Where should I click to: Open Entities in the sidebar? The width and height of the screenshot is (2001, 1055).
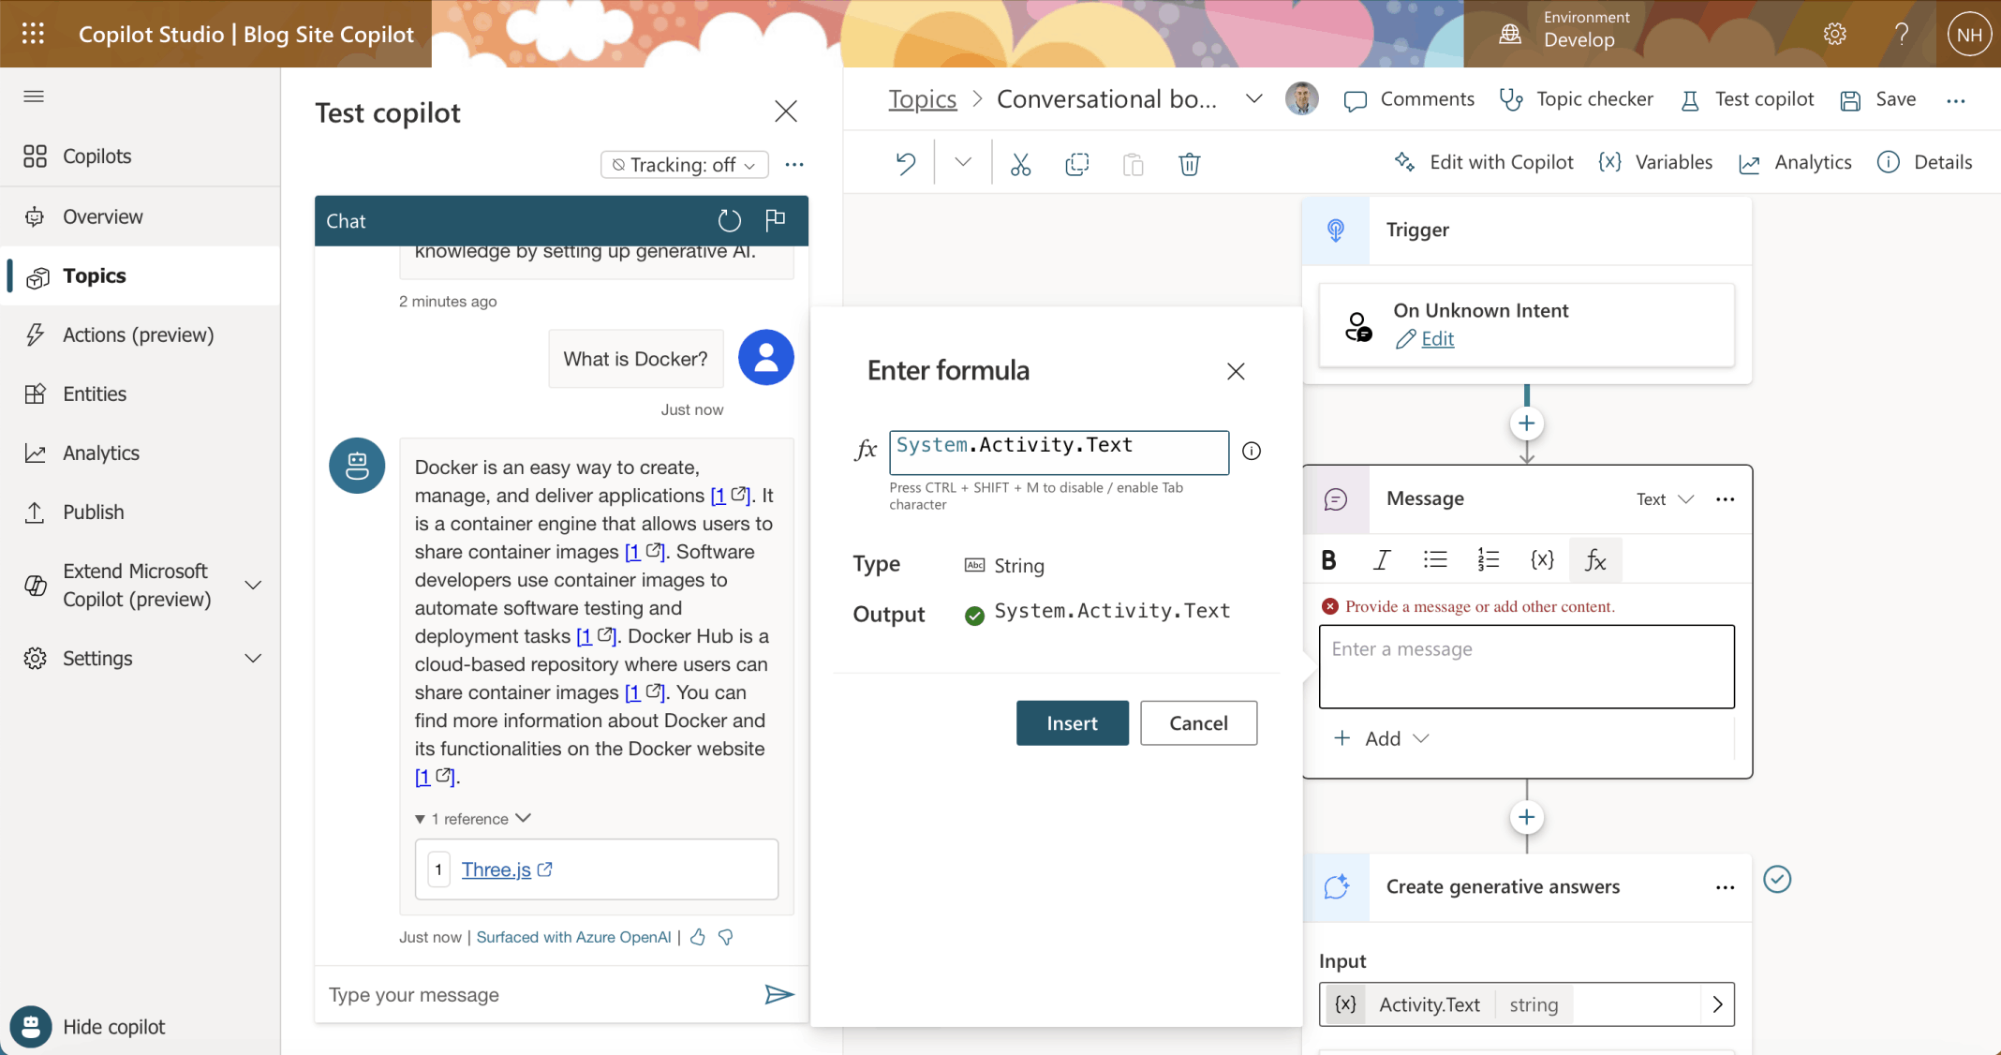click(x=95, y=394)
